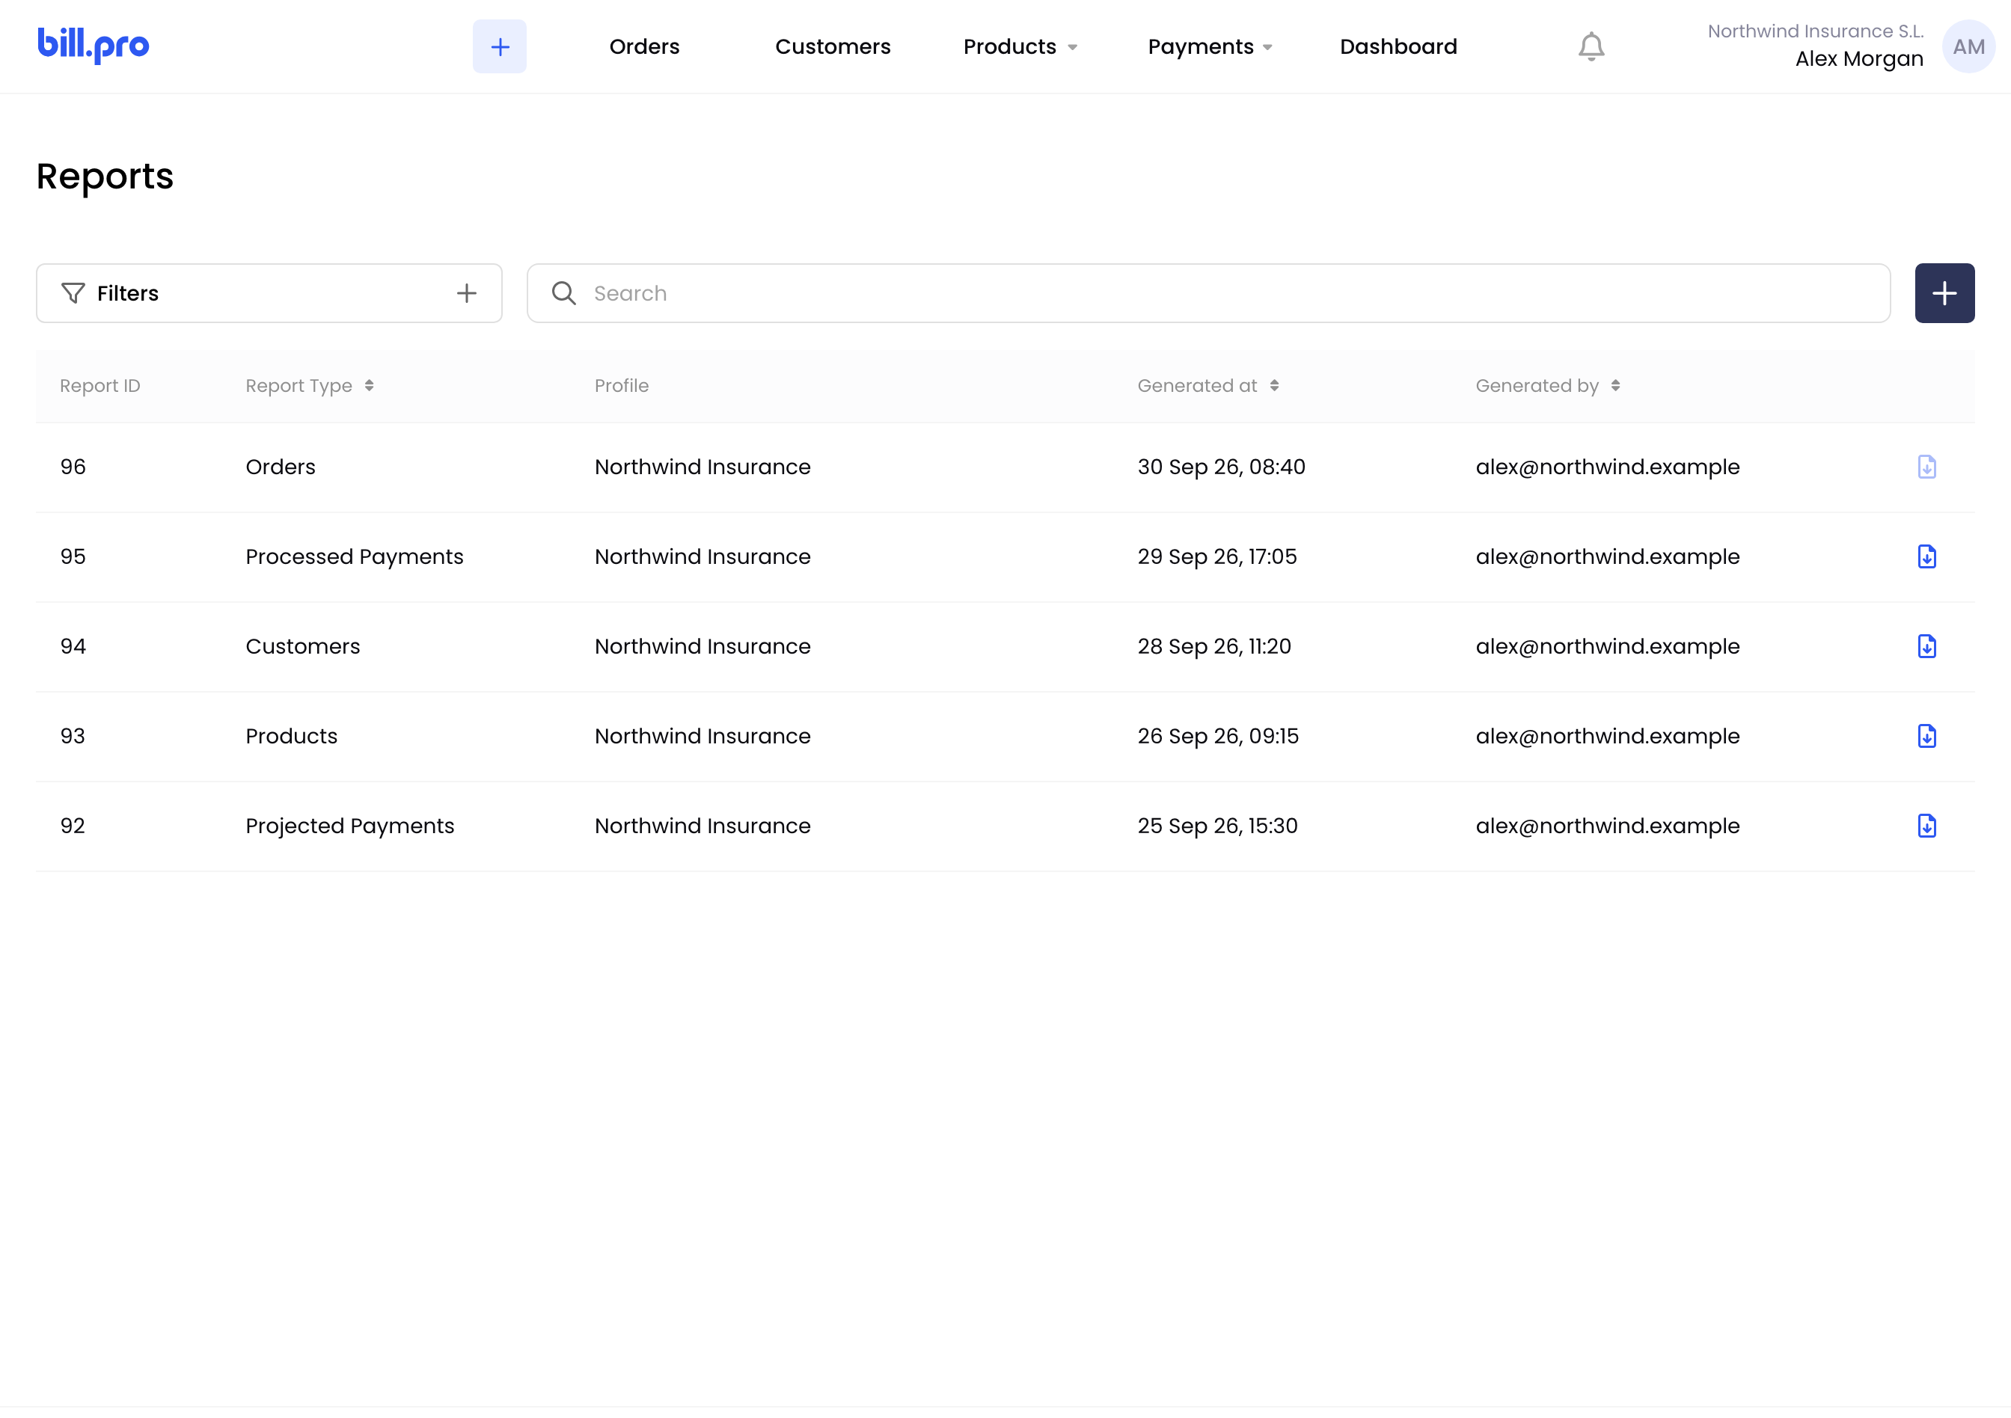
Task: Click the Customers report type in row 94
Action: pos(302,646)
